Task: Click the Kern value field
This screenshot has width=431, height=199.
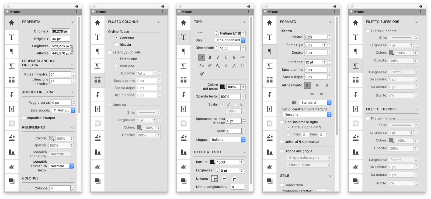Action: [x=234, y=131]
